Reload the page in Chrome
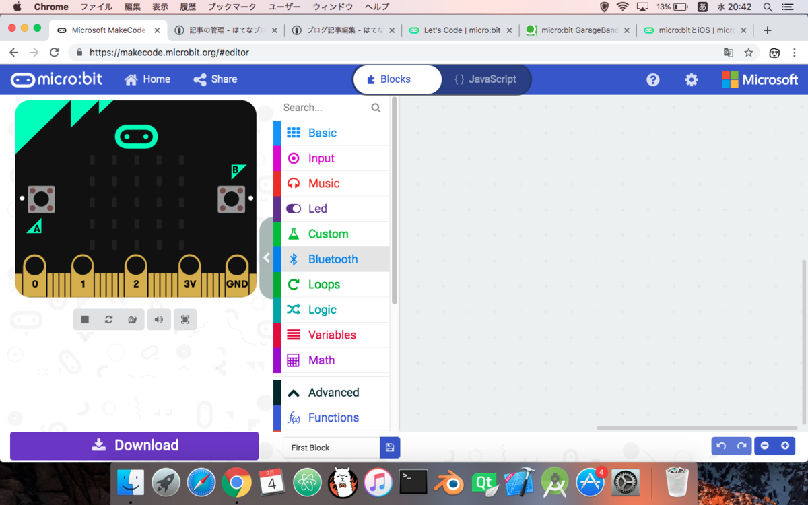Viewport: 808px width, 505px height. click(x=55, y=53)
